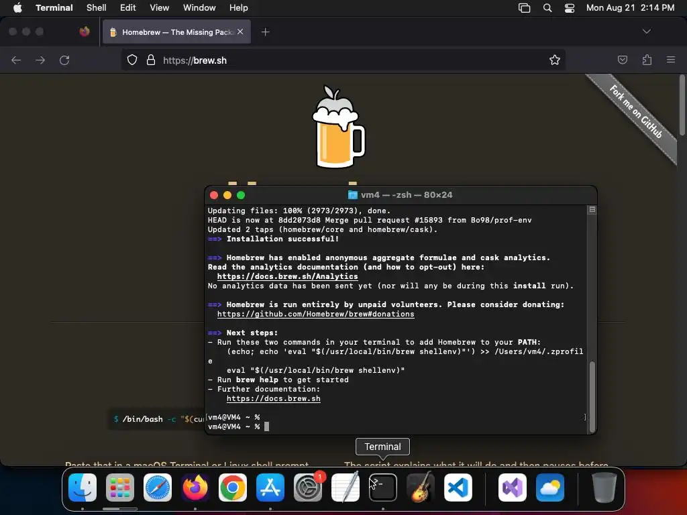Screen dimensions: 687x515
Task: Launch GarageBand from the Dock
Action: click(x=421, y=488)
